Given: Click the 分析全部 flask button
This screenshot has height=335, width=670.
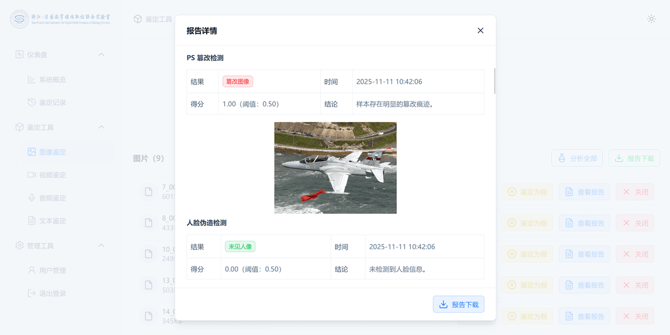Looking at the screenshot, I should (577, 158).
